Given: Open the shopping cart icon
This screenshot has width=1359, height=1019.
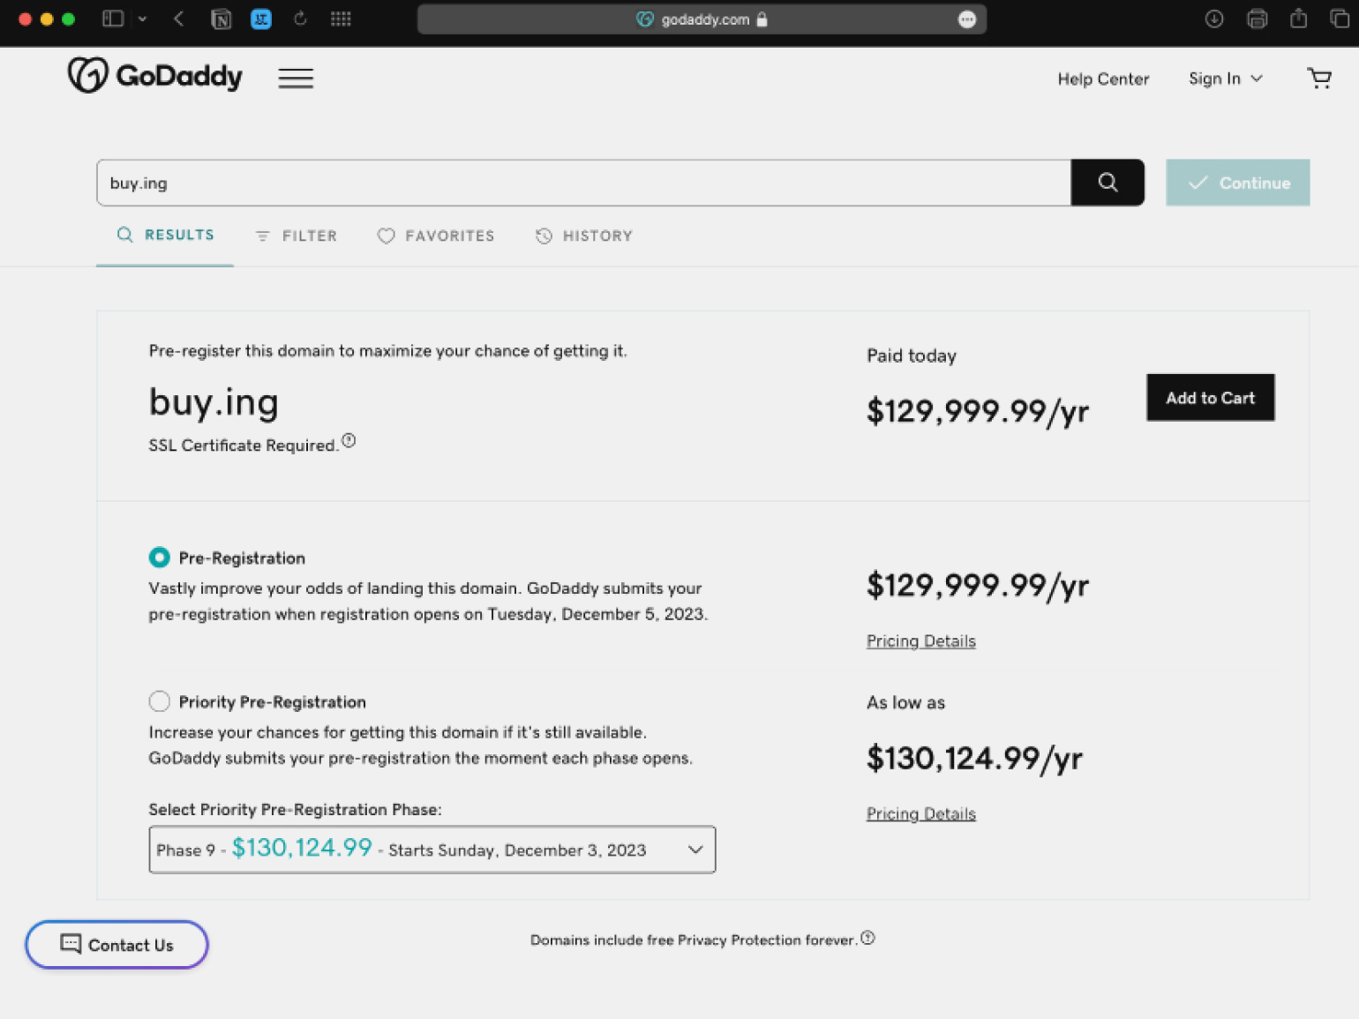Looking at the screenshot, I should (x=1319, y=79).
